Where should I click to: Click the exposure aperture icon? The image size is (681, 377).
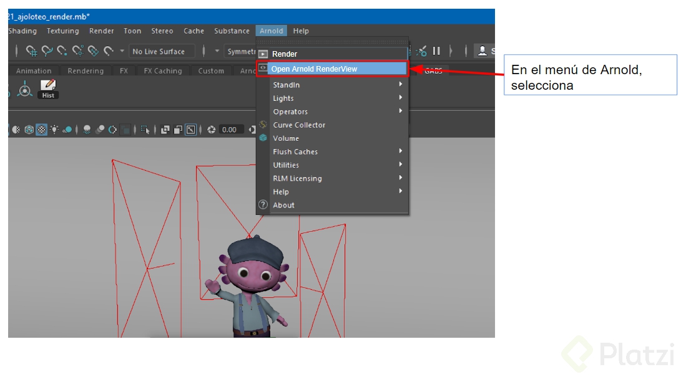212,130
